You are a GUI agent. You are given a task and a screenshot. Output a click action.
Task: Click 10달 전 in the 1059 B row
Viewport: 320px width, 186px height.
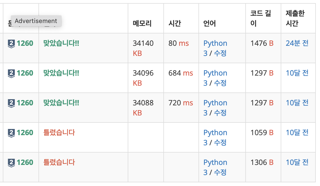click(x=297, y=133)
